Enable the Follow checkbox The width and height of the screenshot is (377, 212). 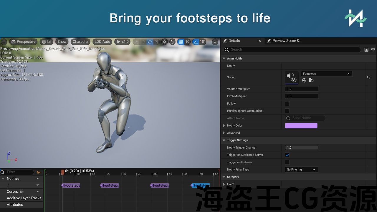pyautogui.click(x=287, y=104)
